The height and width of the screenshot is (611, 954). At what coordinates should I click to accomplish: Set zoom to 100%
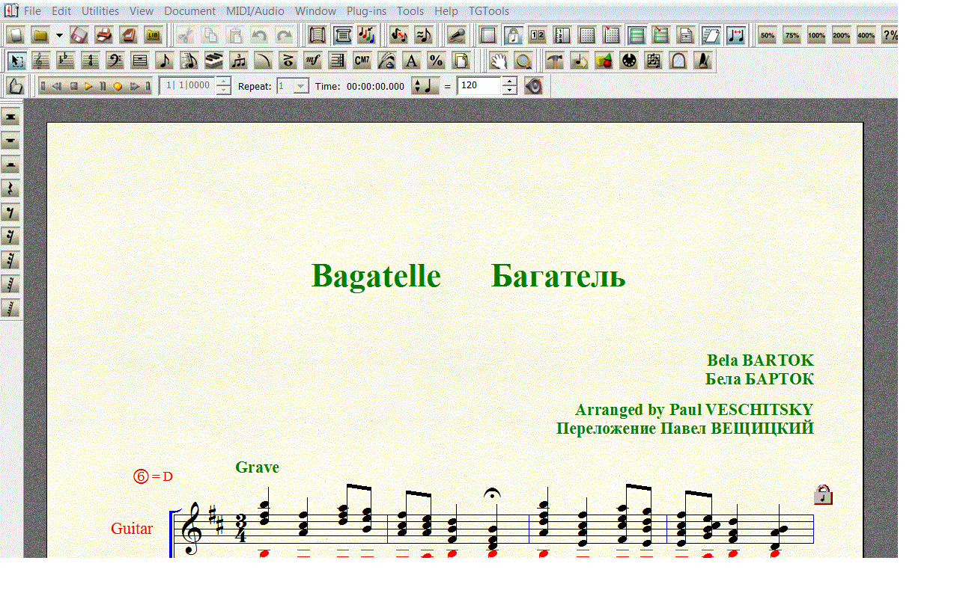(817, 35)
